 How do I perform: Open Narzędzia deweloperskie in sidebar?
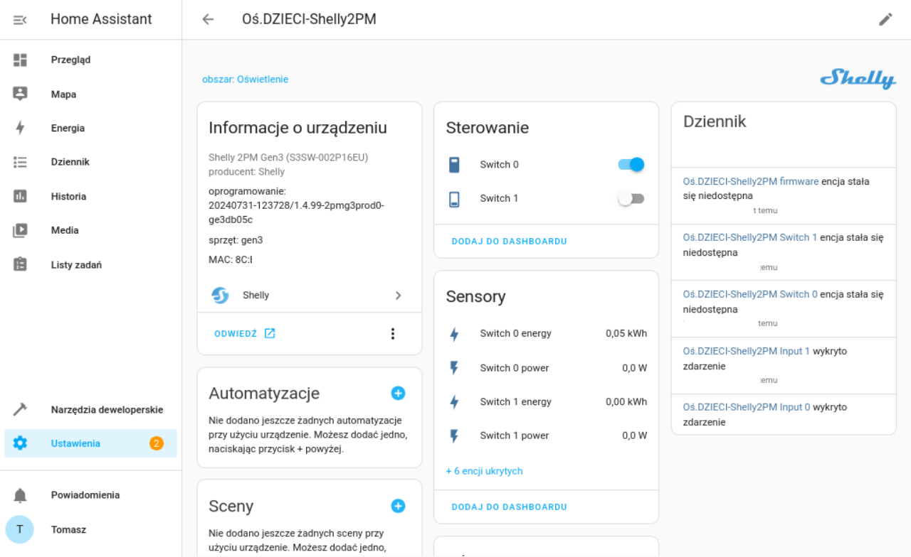pos(107,410)
